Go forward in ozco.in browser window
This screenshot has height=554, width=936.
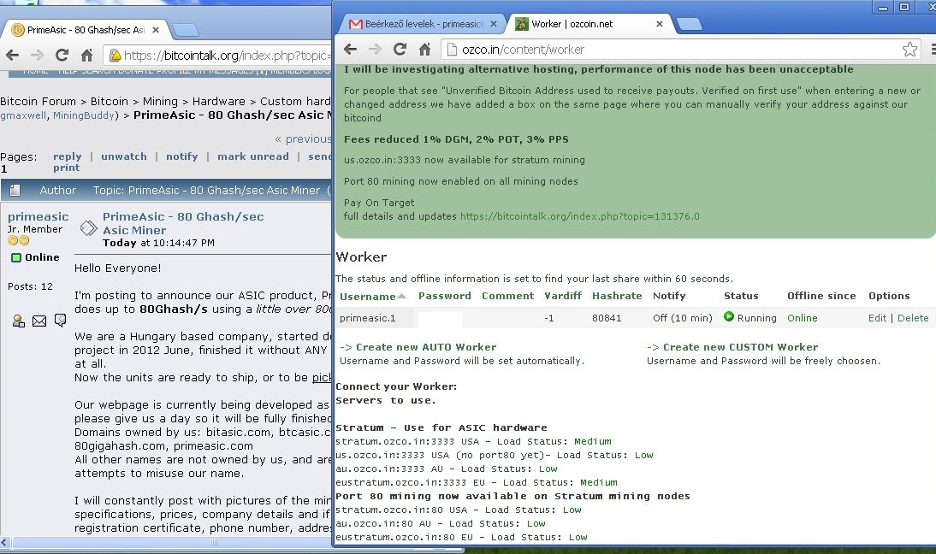pyautogui.click(x=375, y=50)
